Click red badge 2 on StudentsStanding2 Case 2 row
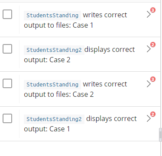The image size is (162, 156). tap(153, 45)
